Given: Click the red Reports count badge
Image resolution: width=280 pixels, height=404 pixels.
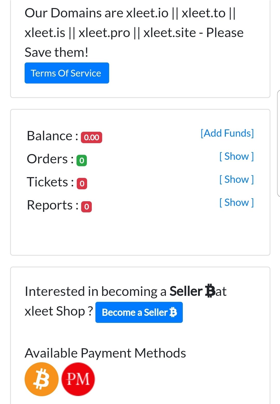Looking at the screenshot, I should [x=87, y=207].
